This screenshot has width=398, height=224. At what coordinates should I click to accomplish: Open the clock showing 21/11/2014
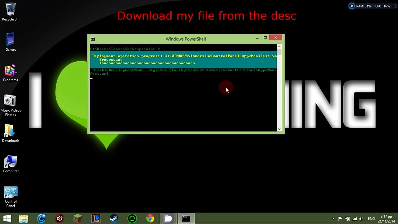[x=386, y=219]
